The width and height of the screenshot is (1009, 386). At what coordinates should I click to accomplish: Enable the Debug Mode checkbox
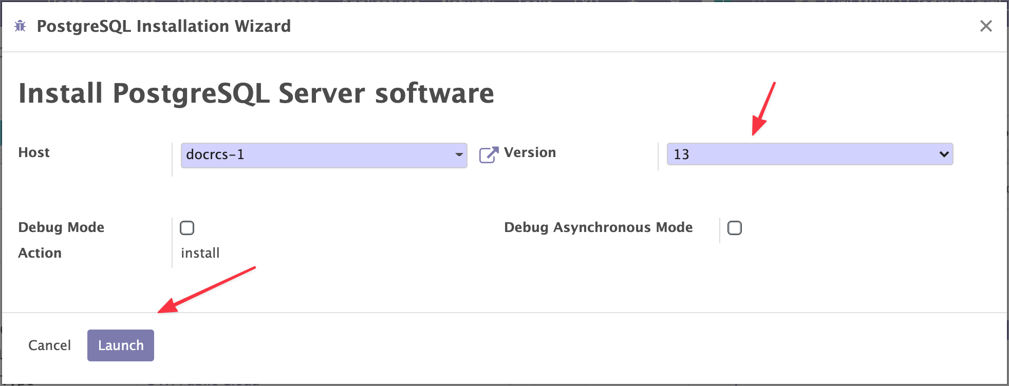pos(187,228)
